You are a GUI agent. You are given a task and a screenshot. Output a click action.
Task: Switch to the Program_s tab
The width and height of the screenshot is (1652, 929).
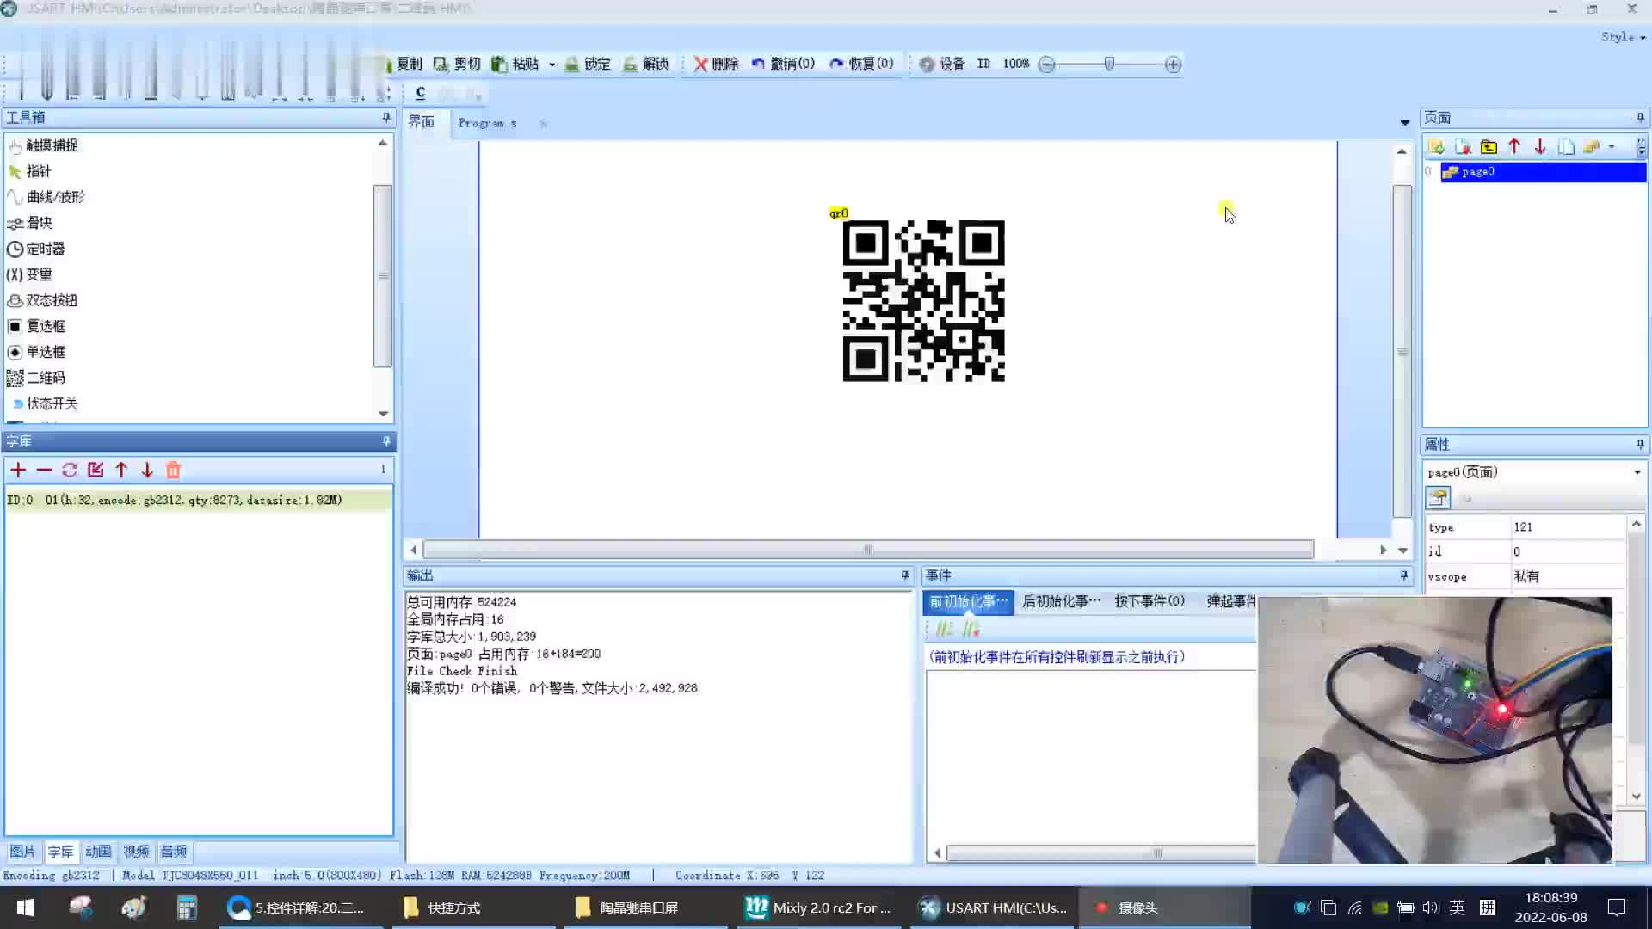(x=488, y=122)
